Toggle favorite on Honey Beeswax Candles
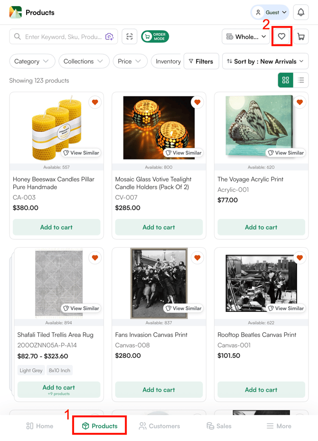The height and width of the screenshot is (441, 318). pyautogui.click(x=95, y=102)
